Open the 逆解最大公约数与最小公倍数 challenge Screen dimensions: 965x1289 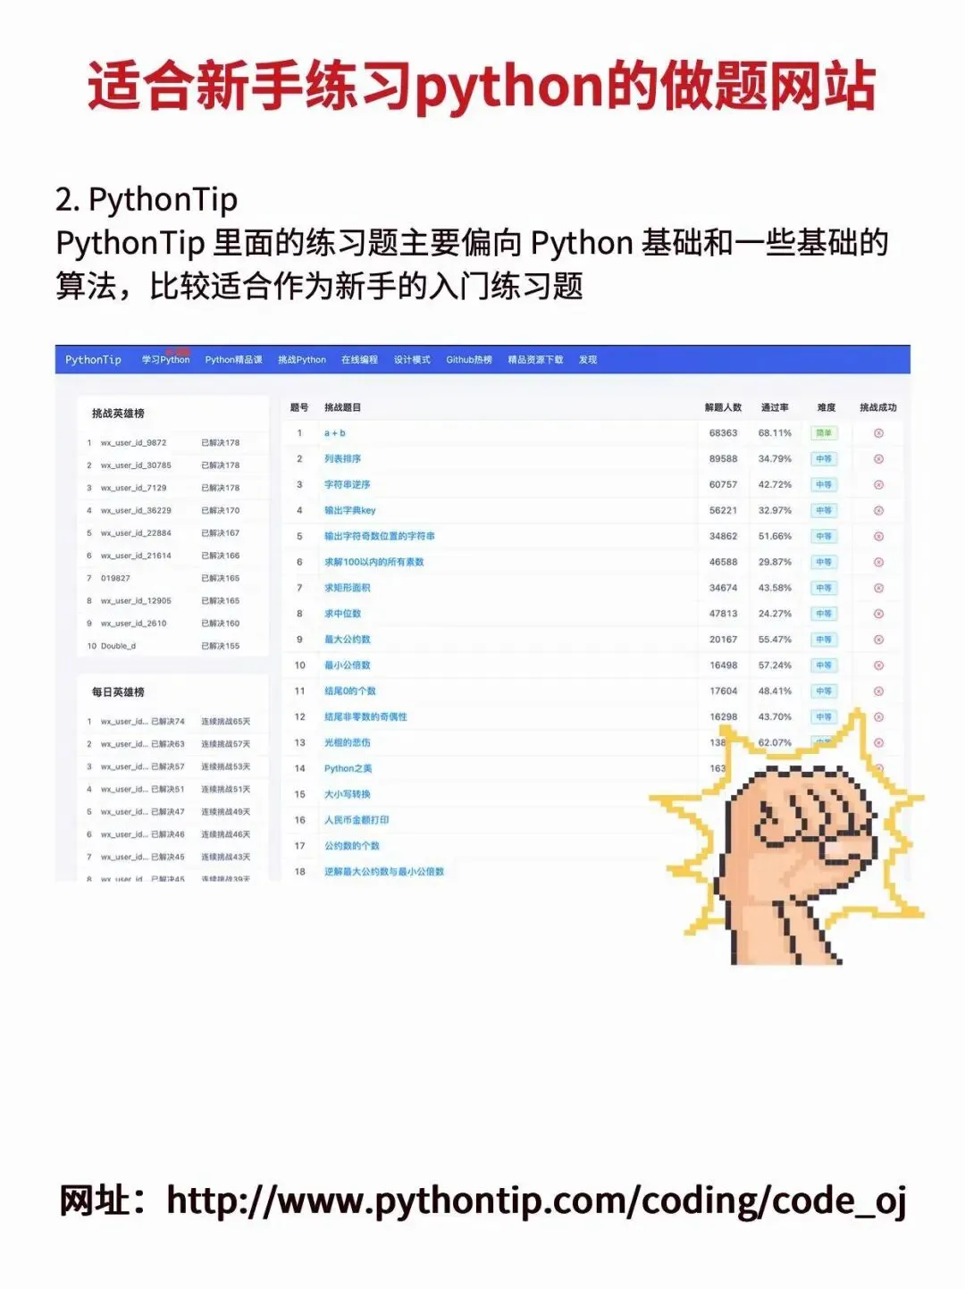pyautogui.click(x=384, y=873)
